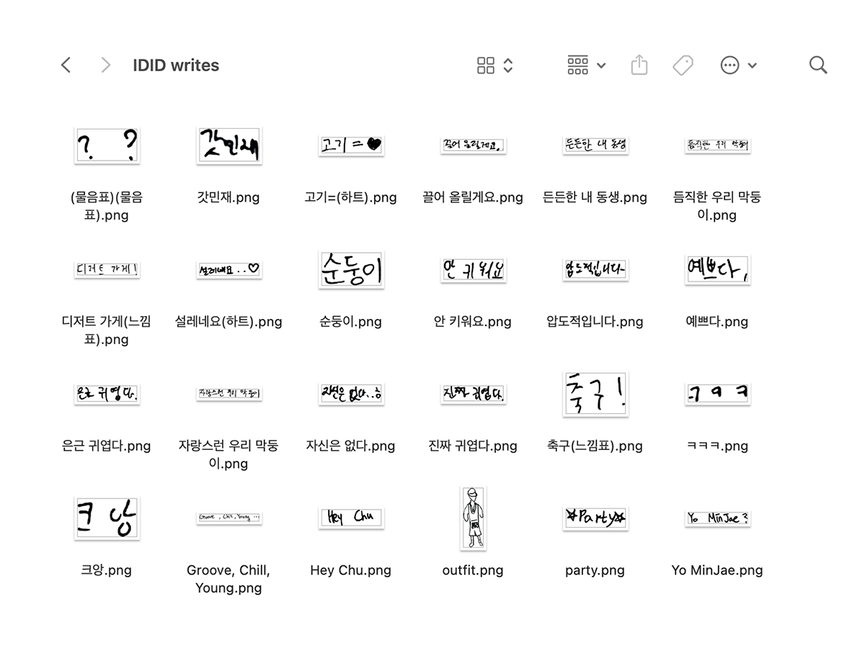The width and height of the screenshot is (865, 658).
Task: Click the Groove, Chill, Young.png label
Action: pyautogui.click(x=229, y=579)
